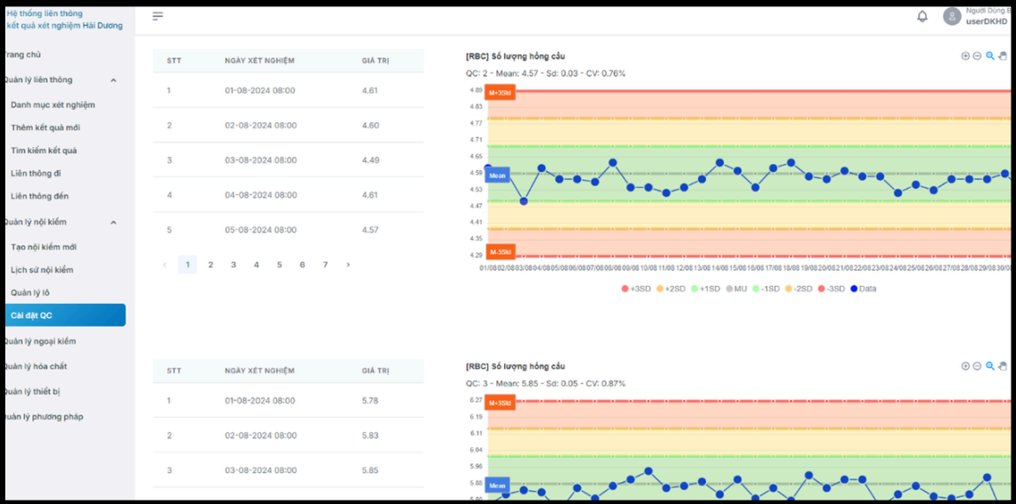1016x504 pixels.
Task: Open Tạo nội kiểm mới menu item
Action: coord(43,247)
